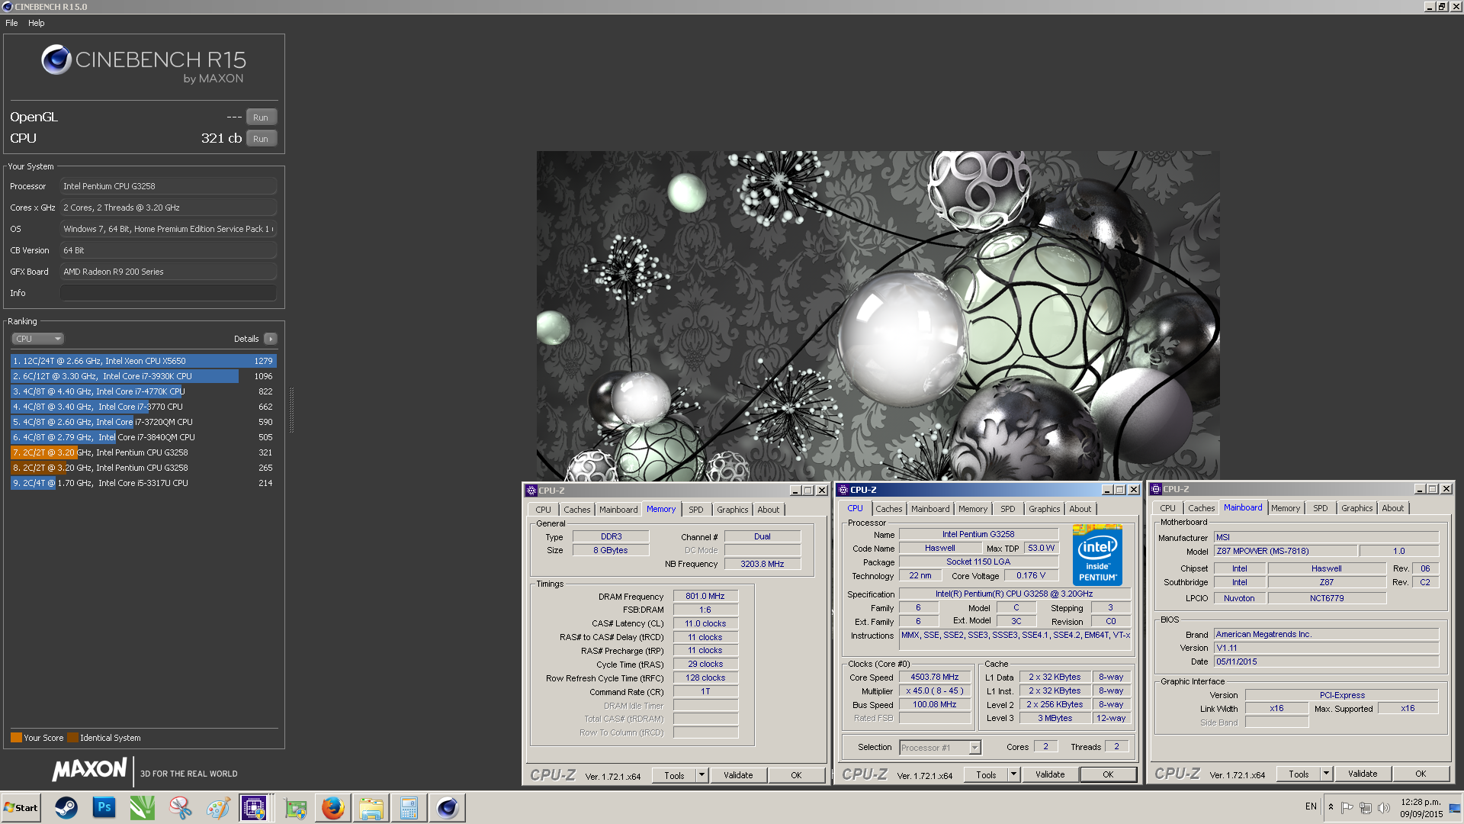The width and height of the screenshot is (1464, 824).
Task: Show hidden system tray icons
Action: [1331, 807]
